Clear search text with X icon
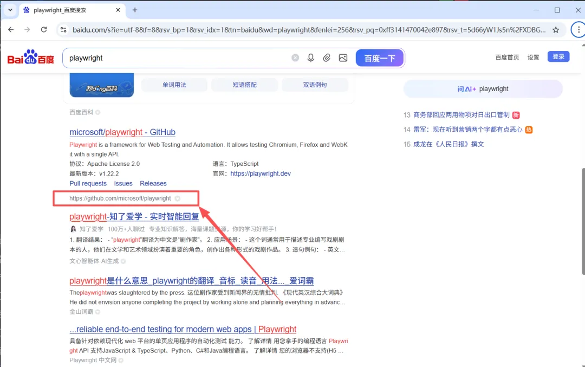The width and height of the screenshot is (585, 367). (295, 58)
